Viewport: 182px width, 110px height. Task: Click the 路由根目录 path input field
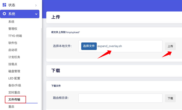coord(120,98)
